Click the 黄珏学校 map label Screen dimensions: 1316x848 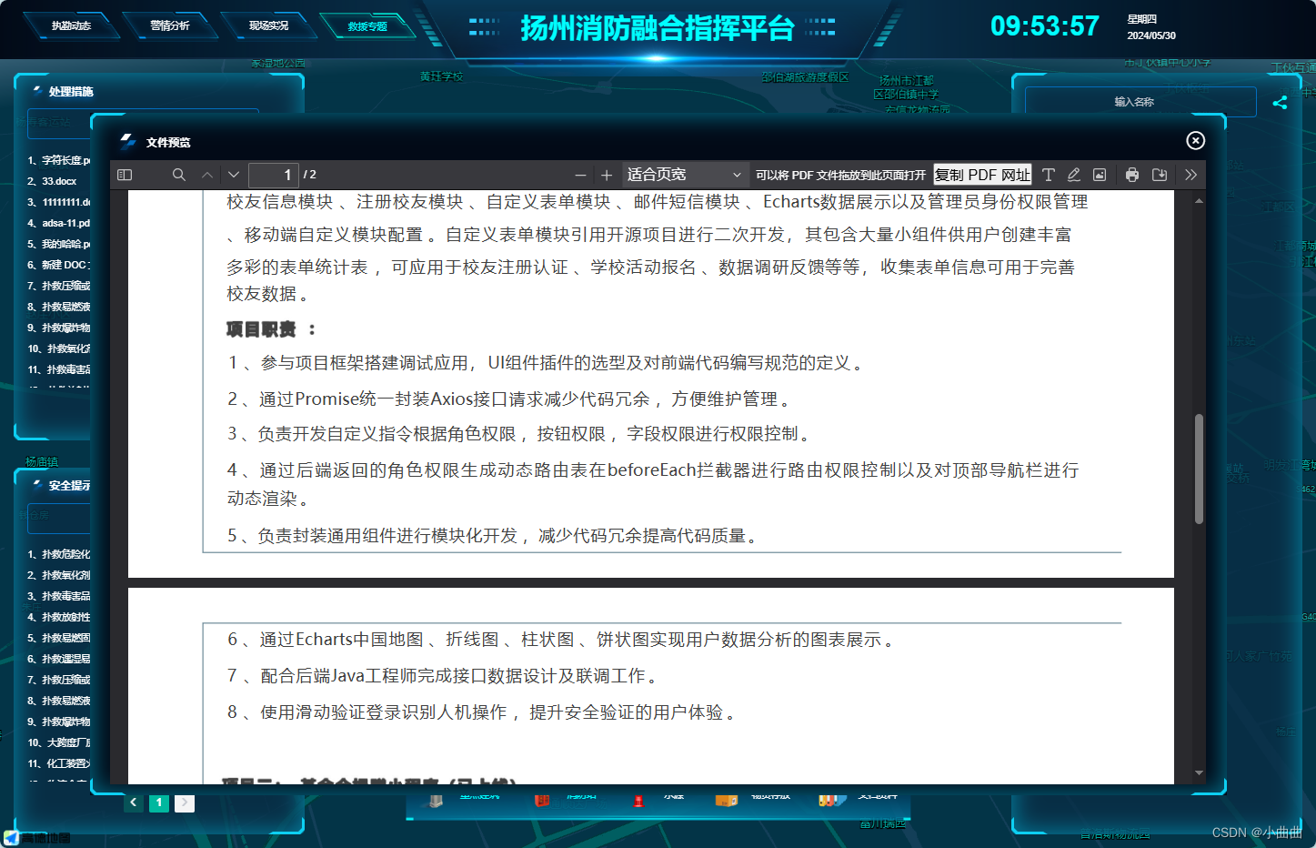[x=441, y=76]
